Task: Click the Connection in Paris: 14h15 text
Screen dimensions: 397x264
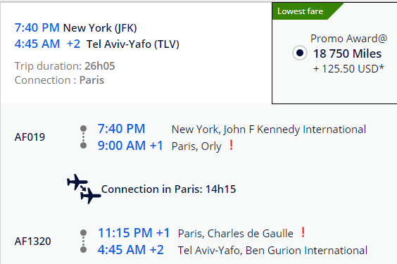Action: pos(169,189)
